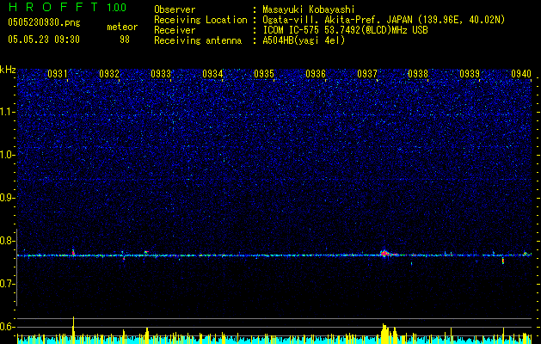The height and width of the screenshot is (344, 541).
Task: Click the 0934 time marker
Action: pyautogui.click(x=212, y=74)
